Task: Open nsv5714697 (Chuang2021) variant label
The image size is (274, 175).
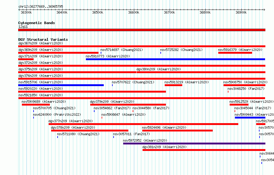Action: tap(122, 50)
